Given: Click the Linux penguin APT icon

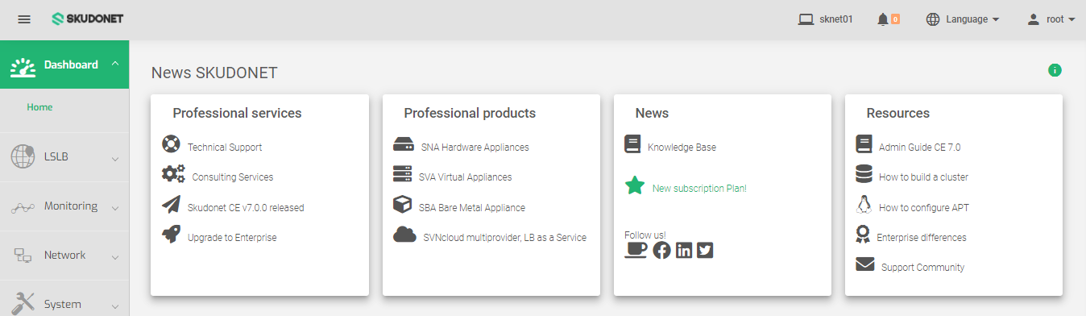Looking at the screenshot, I should point(864,205).
